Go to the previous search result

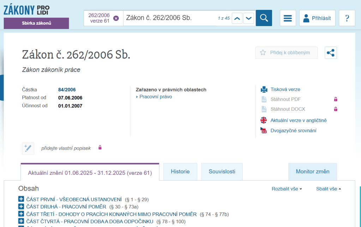tap(237, 18)
